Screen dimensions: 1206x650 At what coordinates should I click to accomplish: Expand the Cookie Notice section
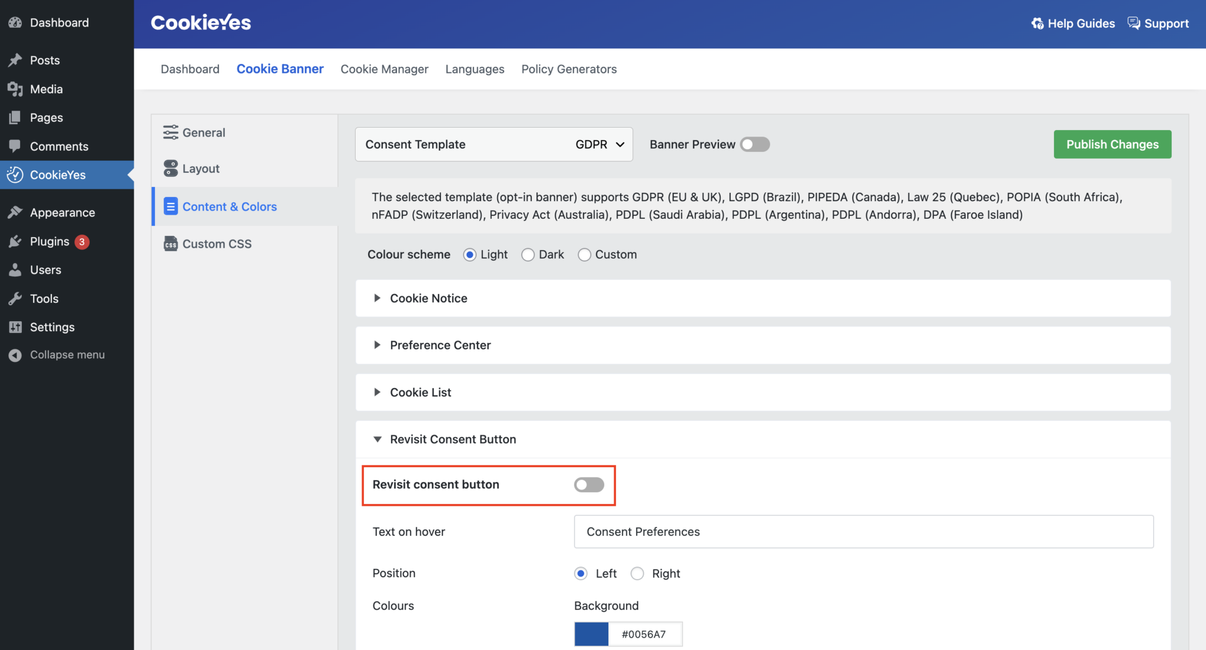[429, 298]
